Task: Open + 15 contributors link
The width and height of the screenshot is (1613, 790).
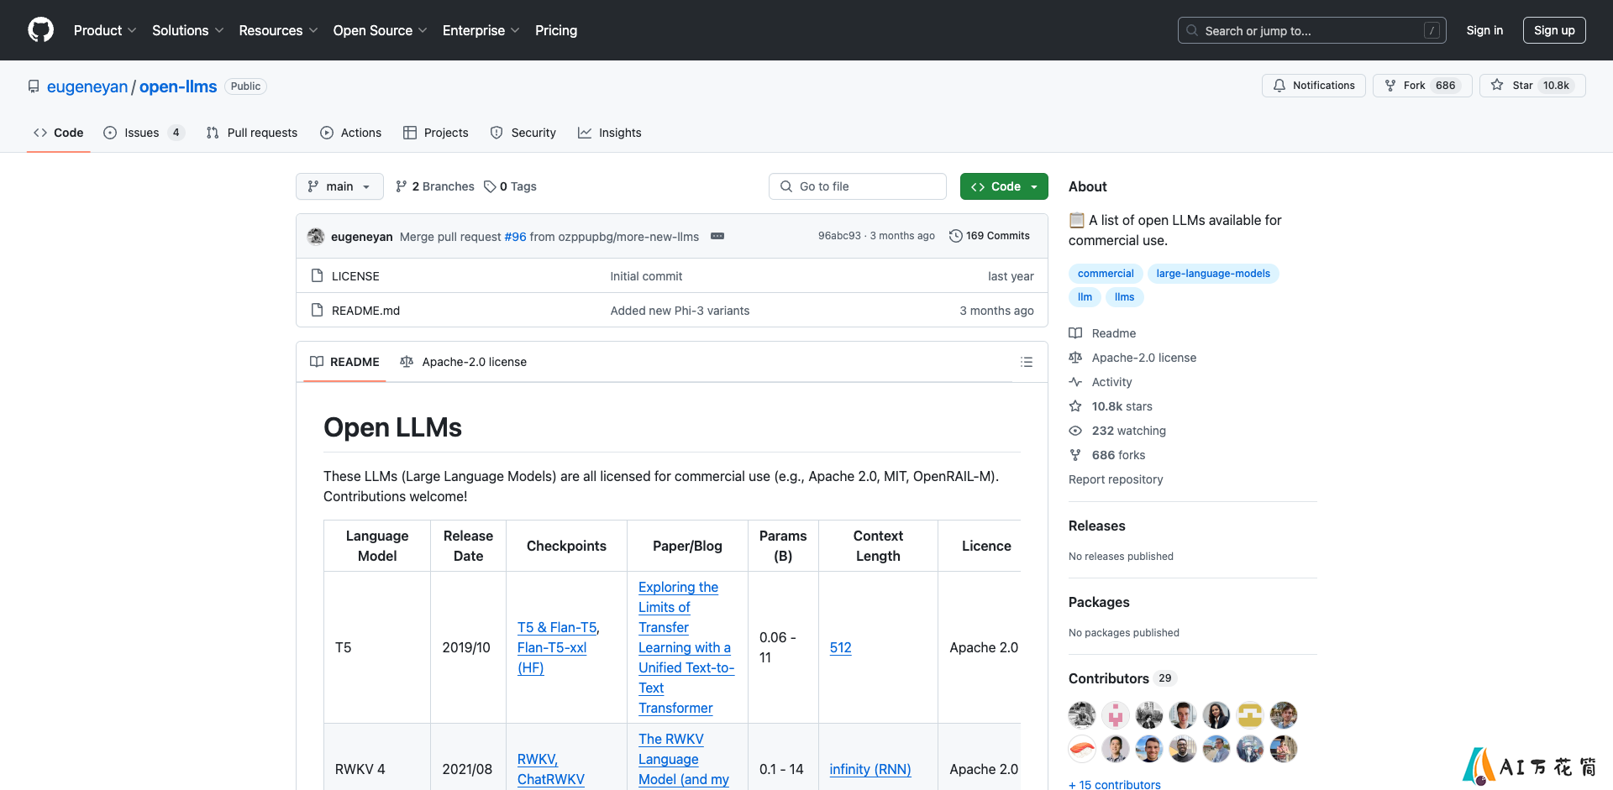Action: pos(1115,784)
